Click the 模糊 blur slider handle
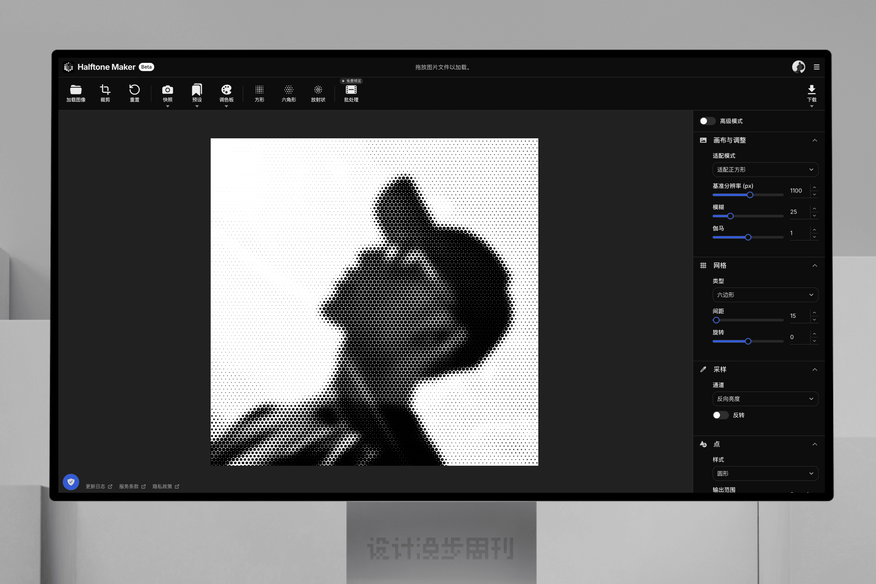 [730, 216]
